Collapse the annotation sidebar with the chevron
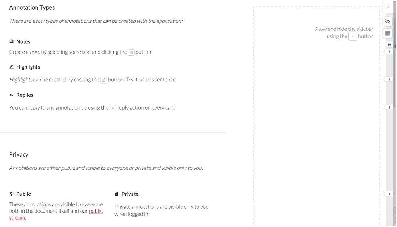Image resolution: width=397 pixels, height=227 pixels. pos(387,7)
